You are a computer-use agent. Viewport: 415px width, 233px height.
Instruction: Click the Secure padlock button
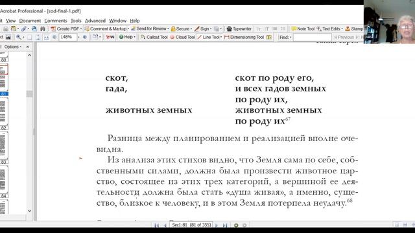click(180, 28)
